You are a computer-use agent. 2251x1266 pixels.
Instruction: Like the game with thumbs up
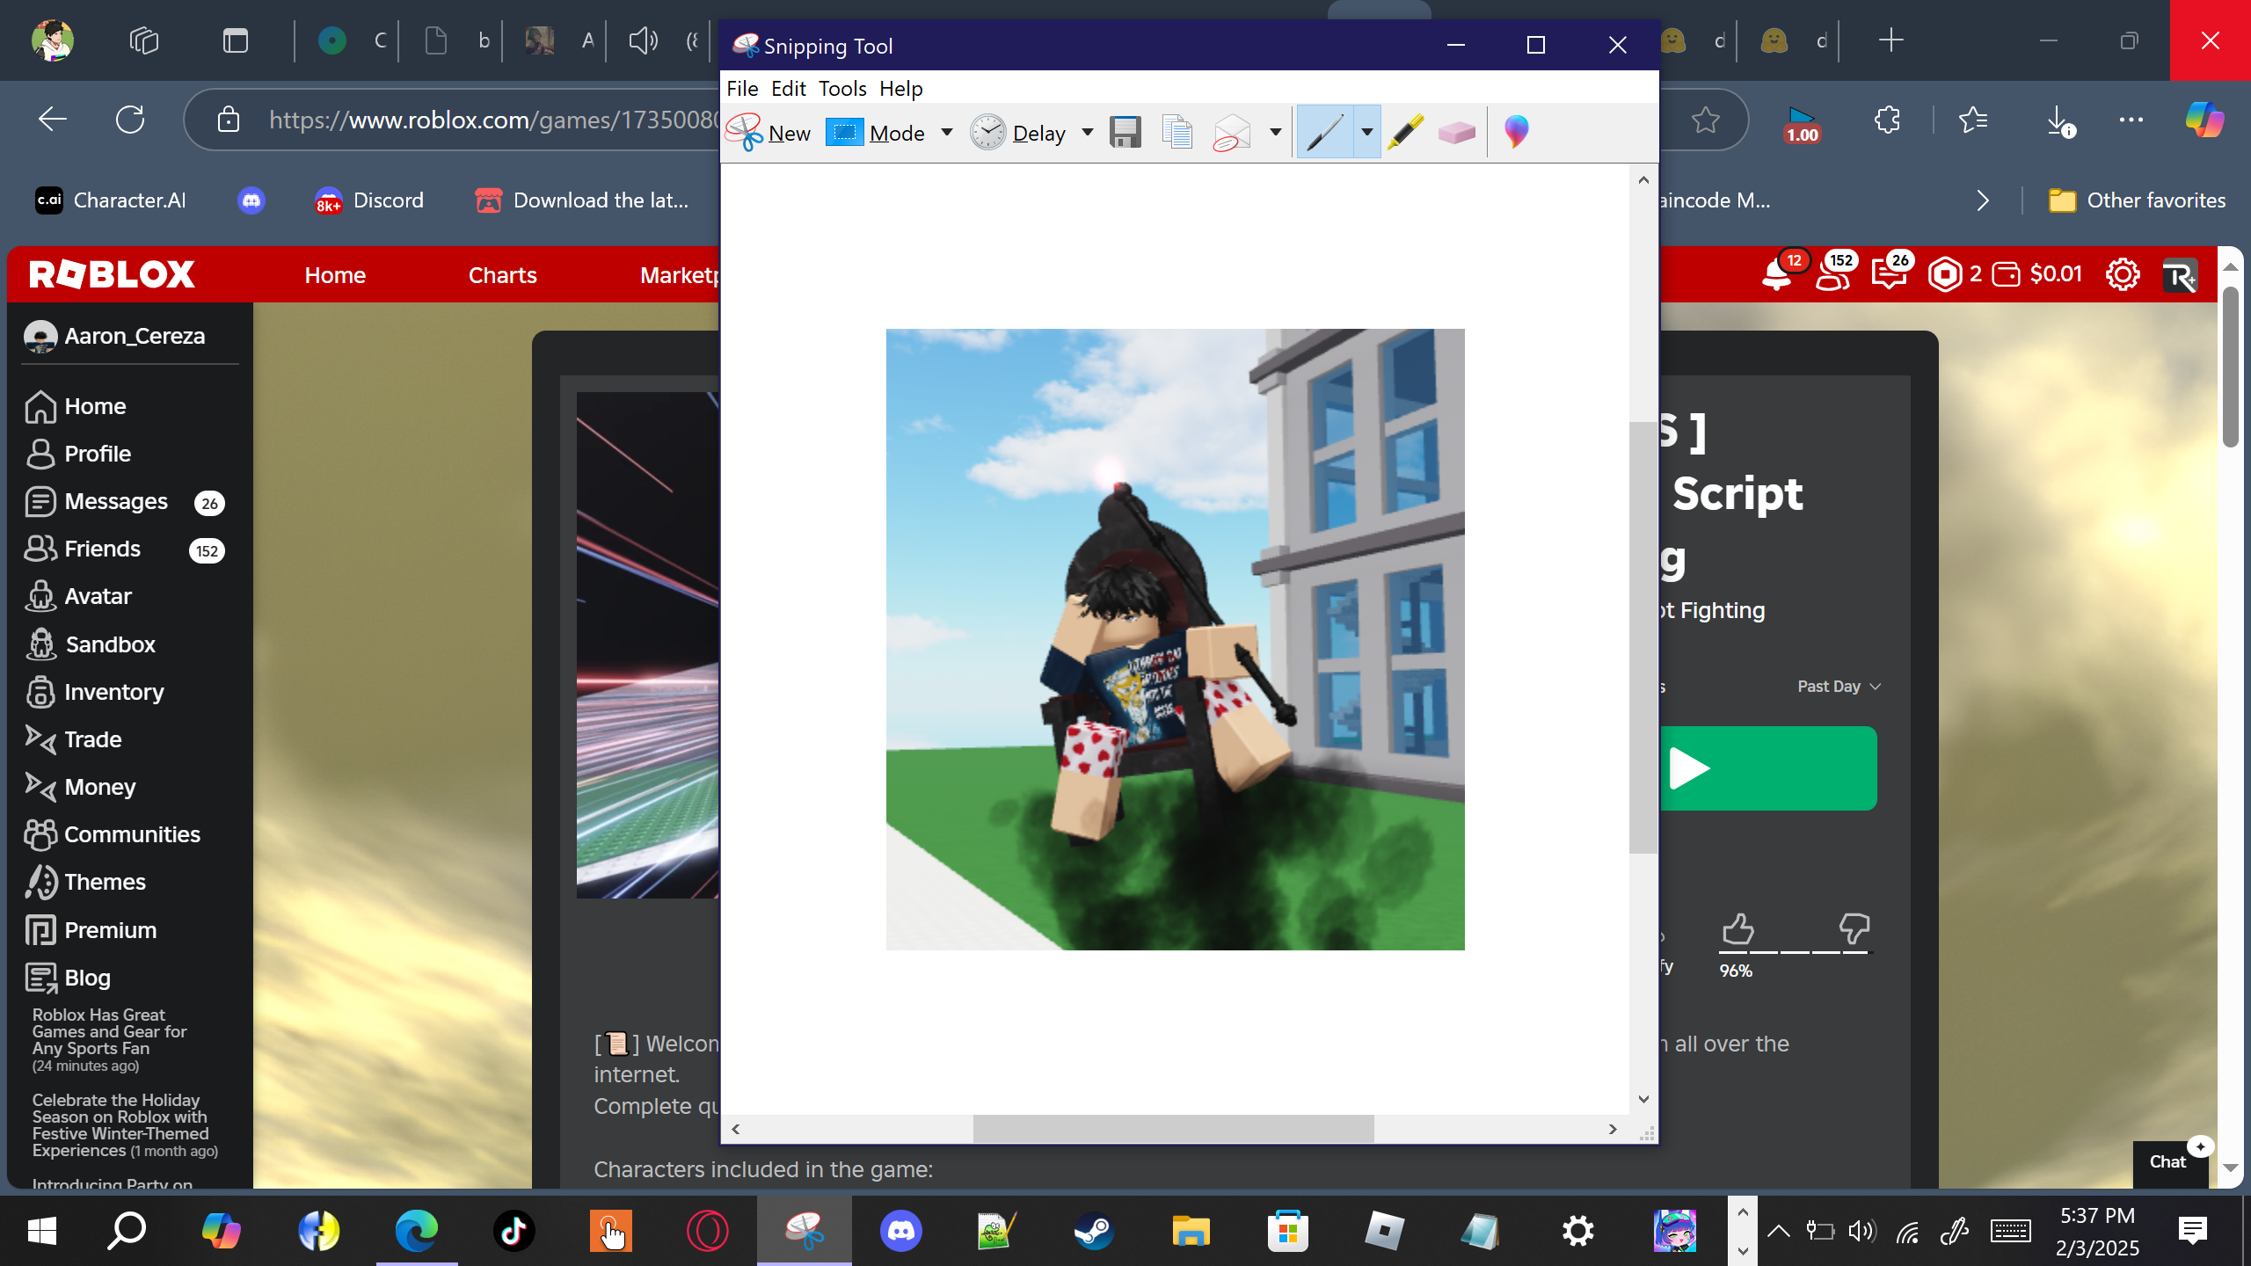[1737, 928]
